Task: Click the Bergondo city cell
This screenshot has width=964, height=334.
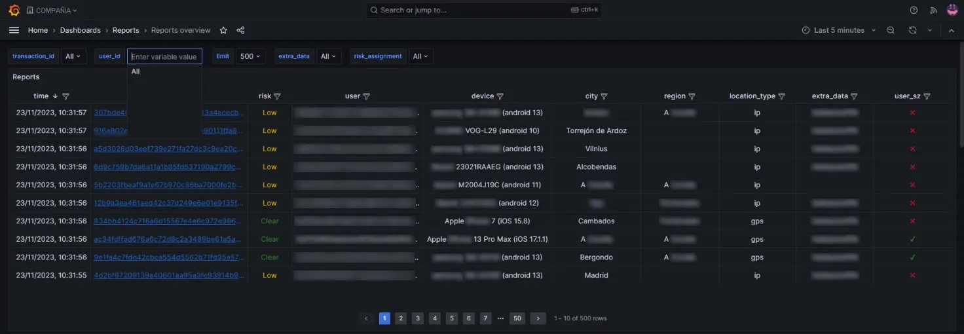Action: coord(597,257)
